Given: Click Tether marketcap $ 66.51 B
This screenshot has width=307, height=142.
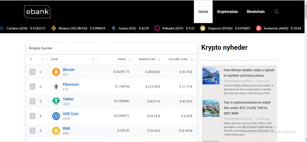Looking at the screenshot, I should [x=153, y=101].
